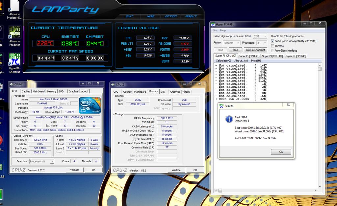Image resolution: width=337 pixels, height=206 pixels.
Task: Open Graphics tab in right CPU-Z window
Action: [175, 92]
